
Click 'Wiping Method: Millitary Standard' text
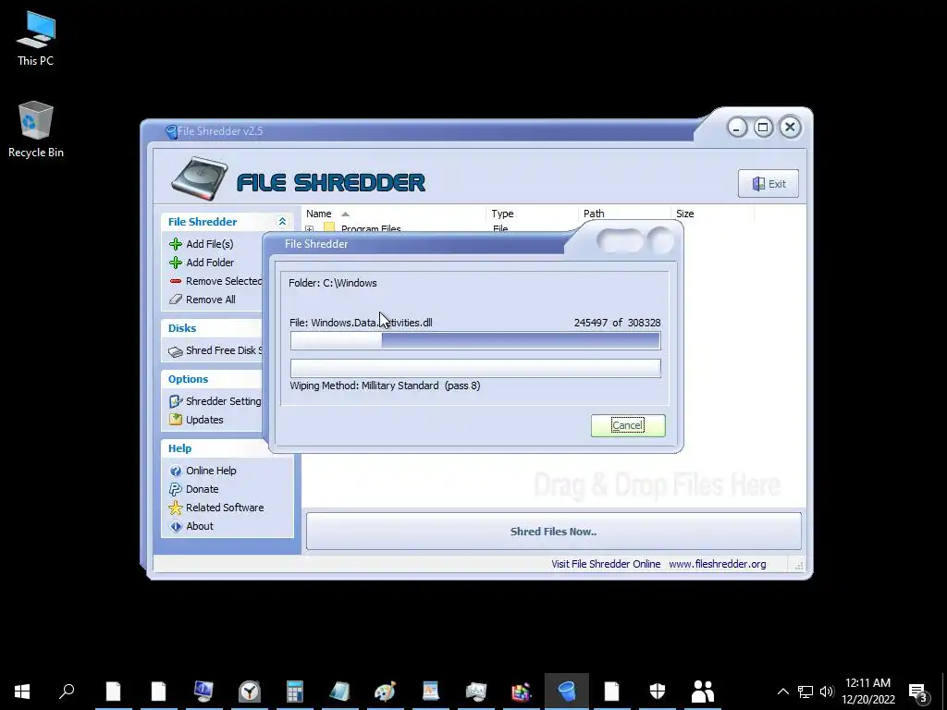(x=364, y=386)
